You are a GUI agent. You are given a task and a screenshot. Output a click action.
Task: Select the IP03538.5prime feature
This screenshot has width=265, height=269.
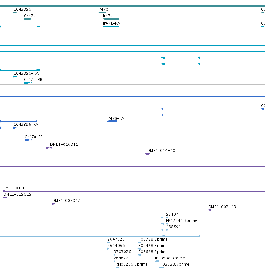point(162,267)
